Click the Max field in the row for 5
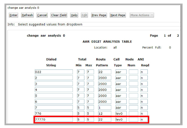 coord(90,96)
